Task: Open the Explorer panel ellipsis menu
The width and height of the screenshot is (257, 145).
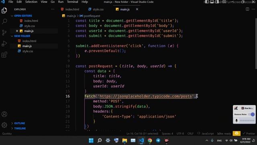Action: pos(53,9)
